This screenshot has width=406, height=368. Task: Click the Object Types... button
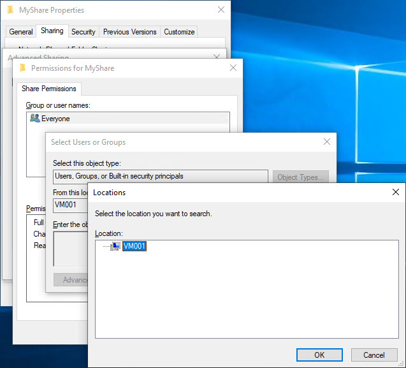click(301, 177)
